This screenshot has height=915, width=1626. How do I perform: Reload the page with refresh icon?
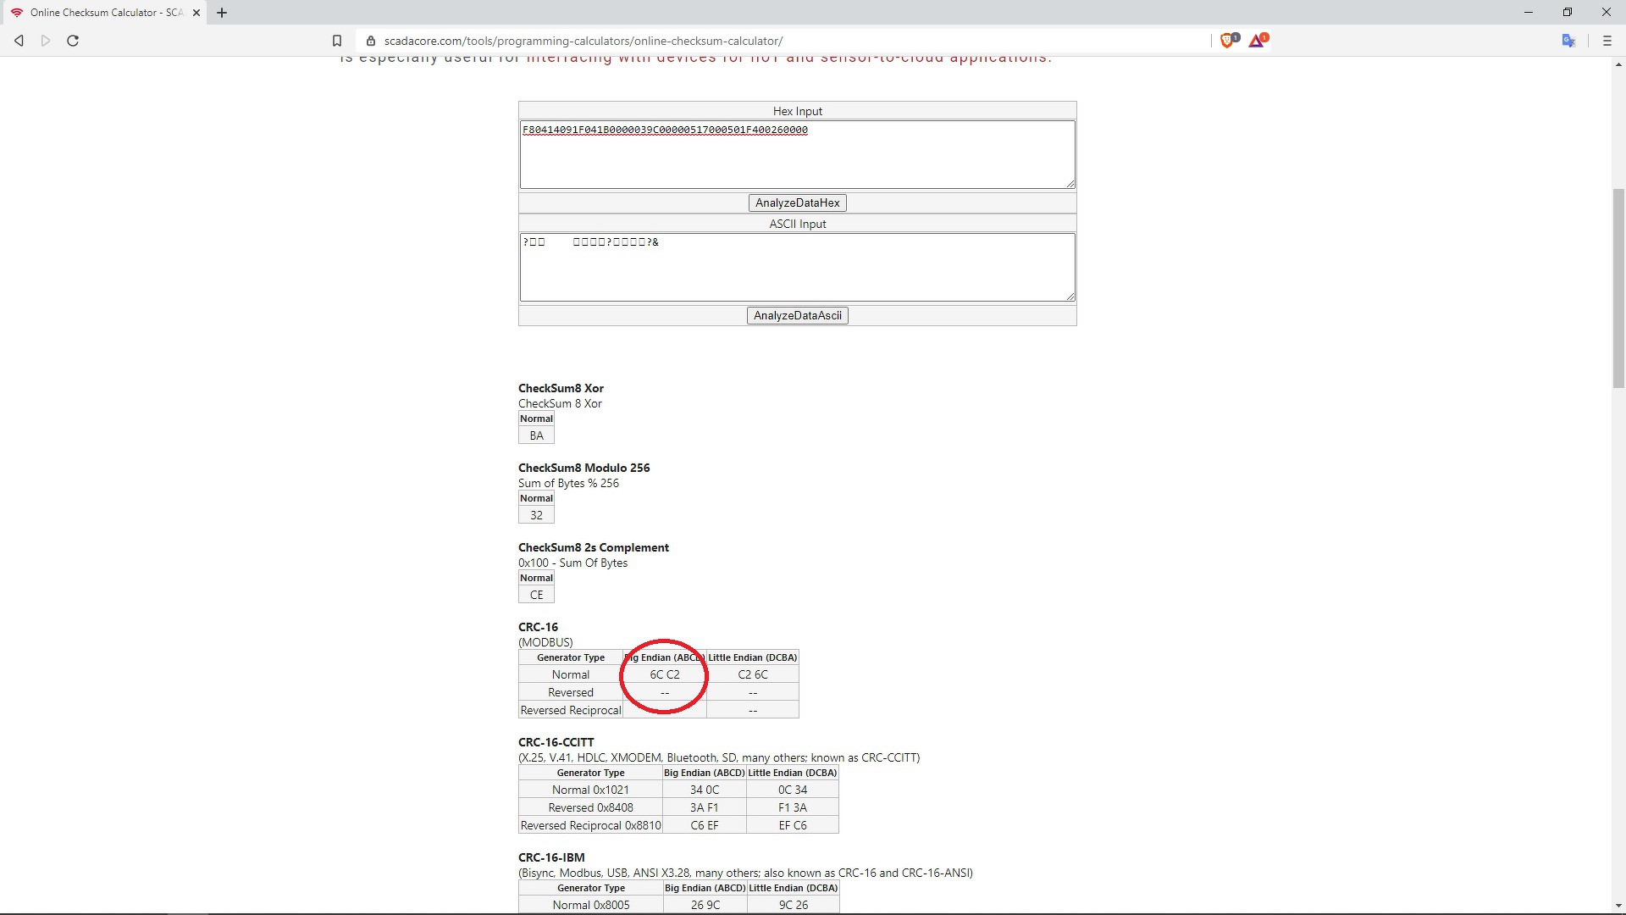click(x=73, y=41)
